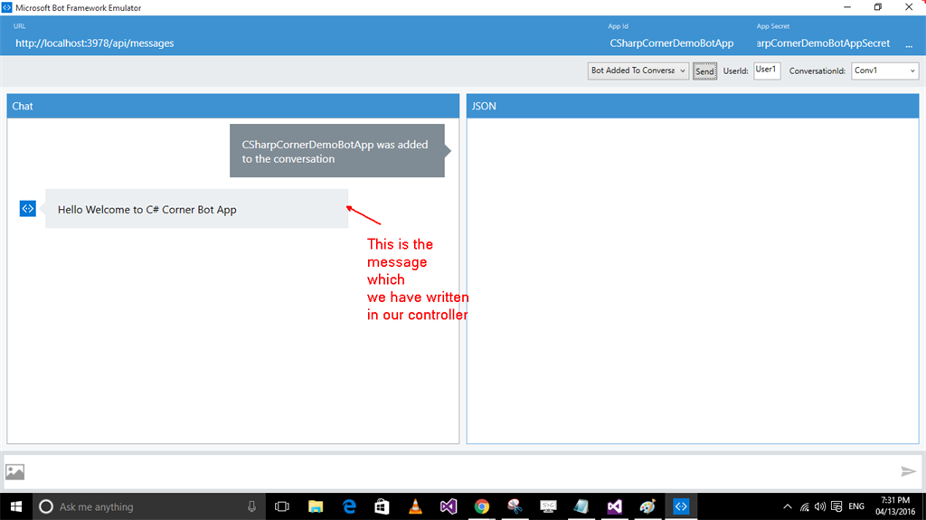Open the three-dots settings menu in header
Screen dimensions: 926x520
point(909,44)
